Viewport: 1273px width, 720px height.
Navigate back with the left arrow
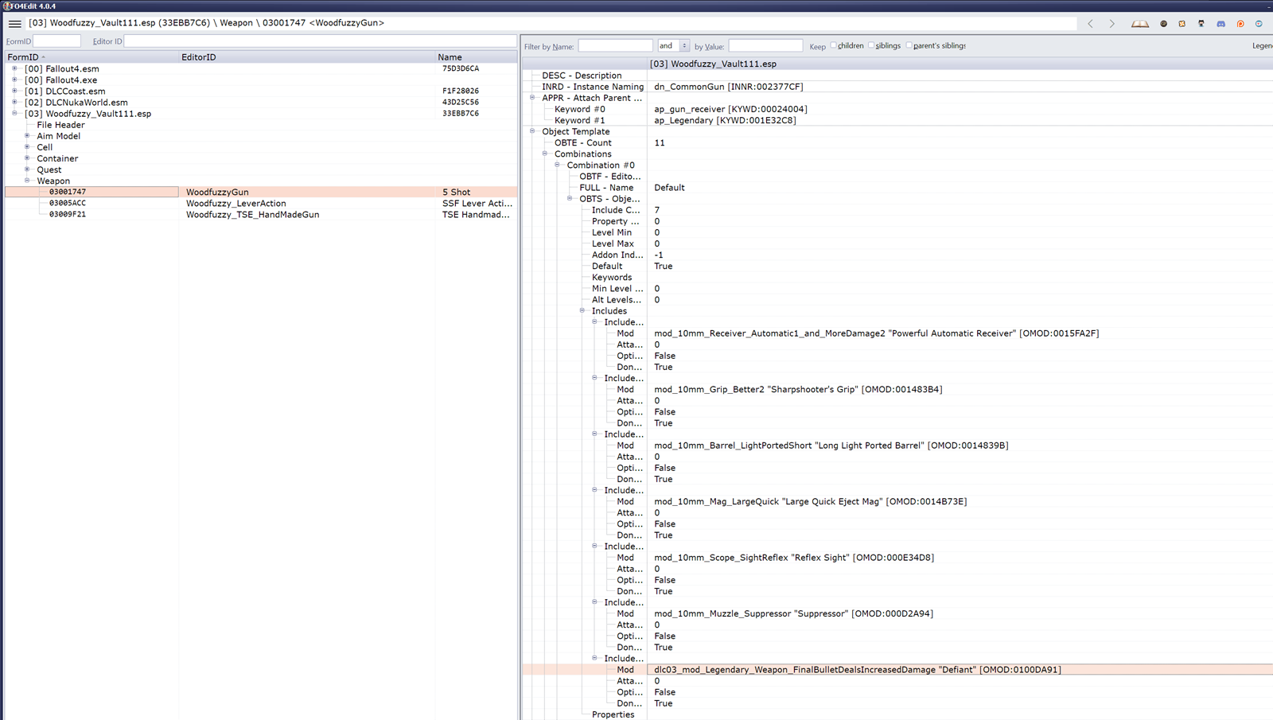click(1091, 24)
